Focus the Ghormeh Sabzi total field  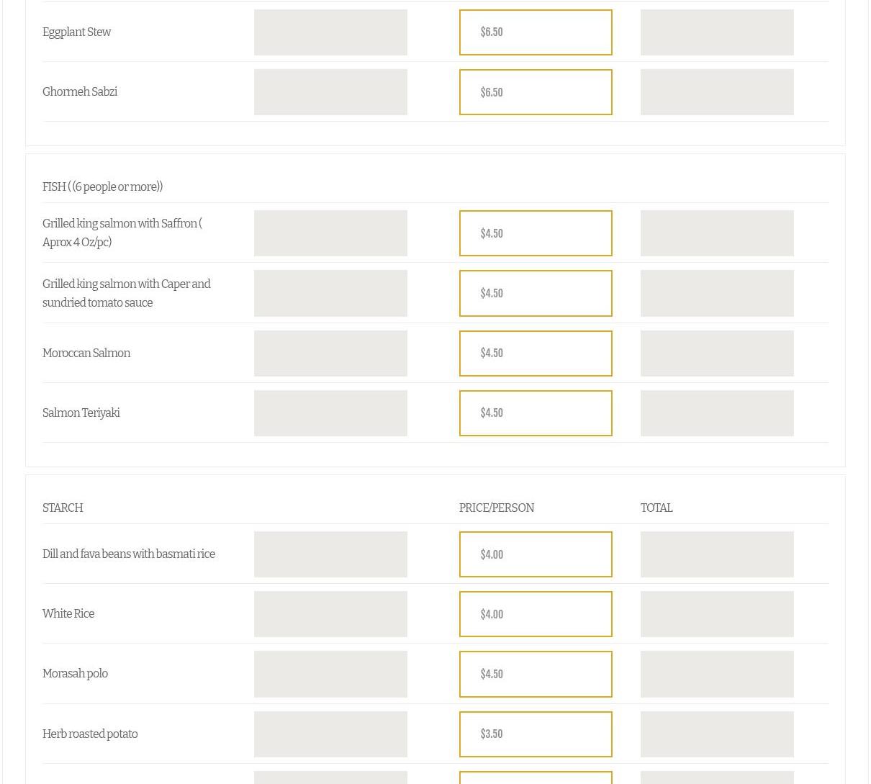[717, 92]
